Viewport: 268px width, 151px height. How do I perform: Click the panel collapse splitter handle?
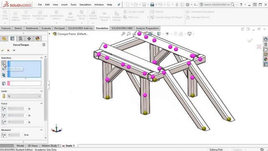pyautogui.click(x=49, y=85)
